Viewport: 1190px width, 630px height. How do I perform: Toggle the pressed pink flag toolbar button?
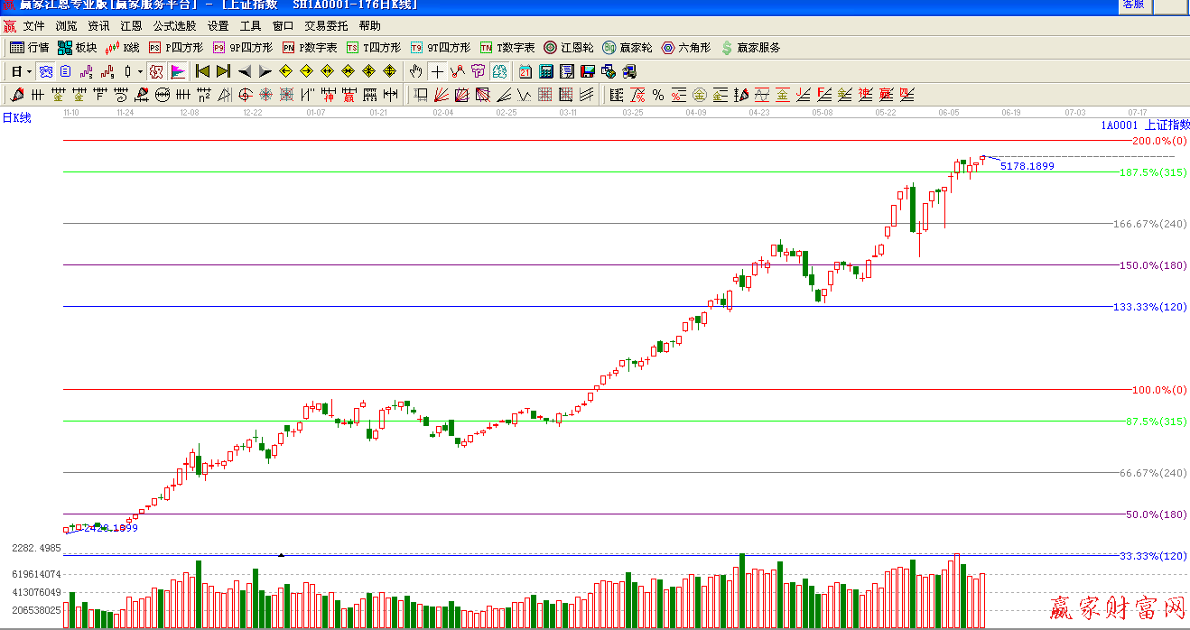[178, 71]
